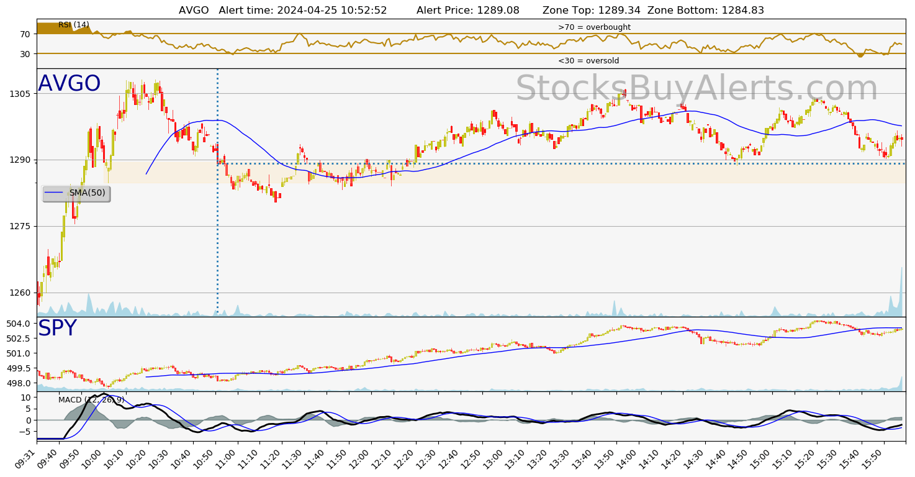This screenshot has width=915, height=477.
Task: Click the AVGO ticker label
Action: point(70,84)
